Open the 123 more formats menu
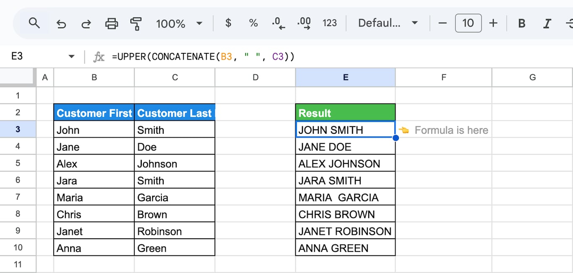The image size is (573, 273). pos(330,23)
